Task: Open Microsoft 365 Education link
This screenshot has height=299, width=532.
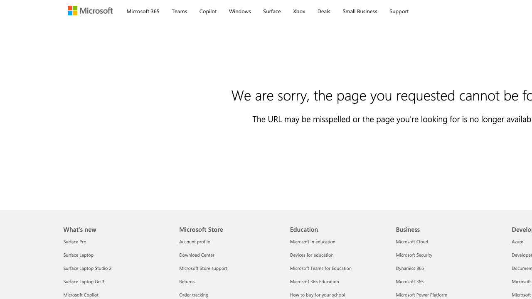Action: coord(315,282)
